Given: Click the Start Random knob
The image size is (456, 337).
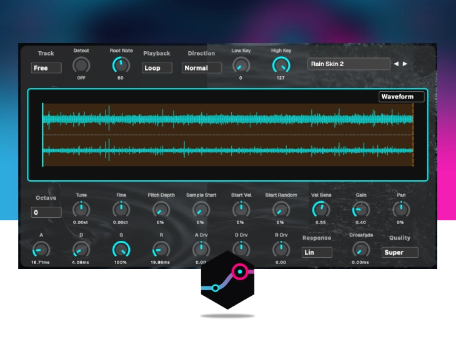Looking at the screenshot, I should (281, 209).
